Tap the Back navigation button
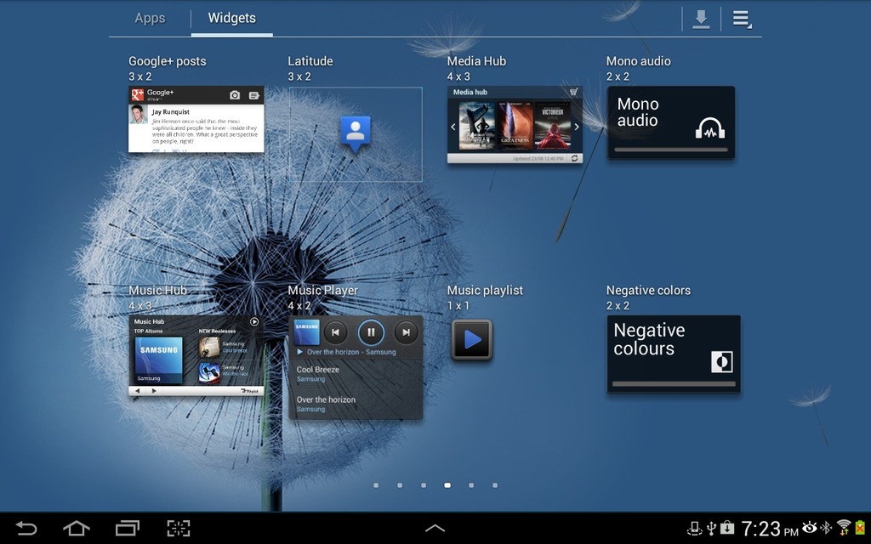 (26, 528)
